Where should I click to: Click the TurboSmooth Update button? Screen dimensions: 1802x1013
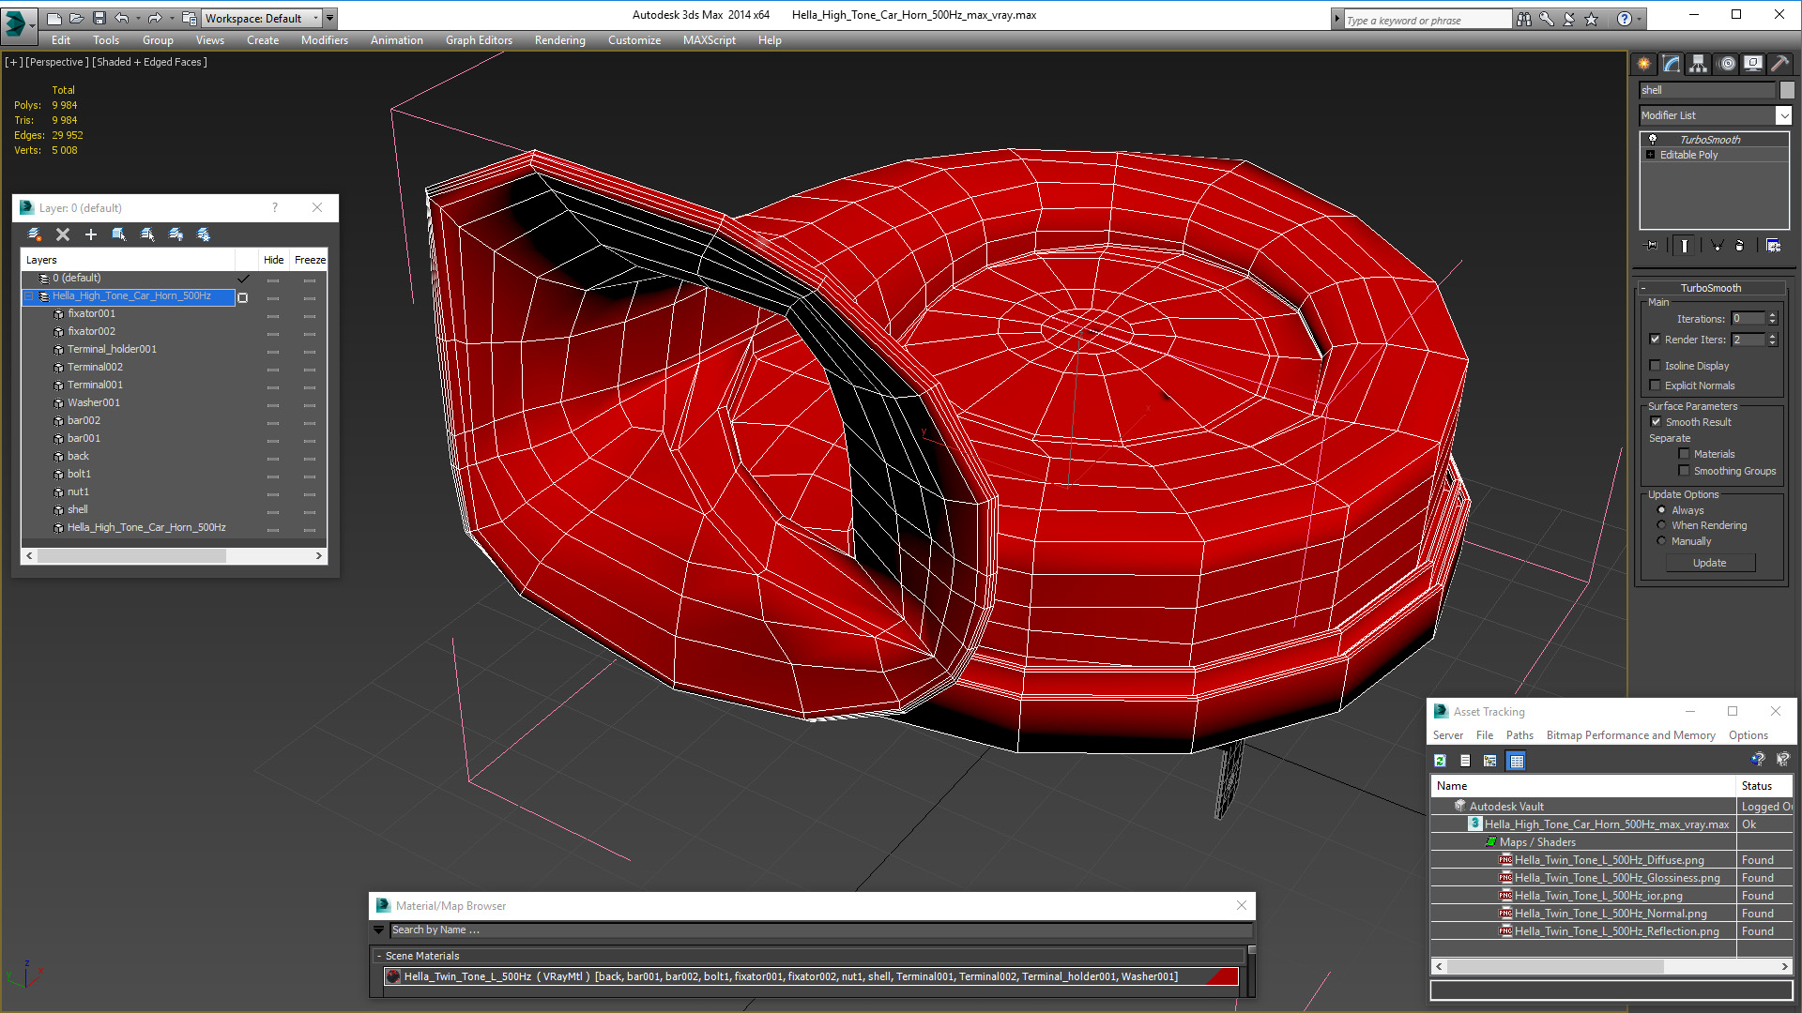tap(1709, 563)
